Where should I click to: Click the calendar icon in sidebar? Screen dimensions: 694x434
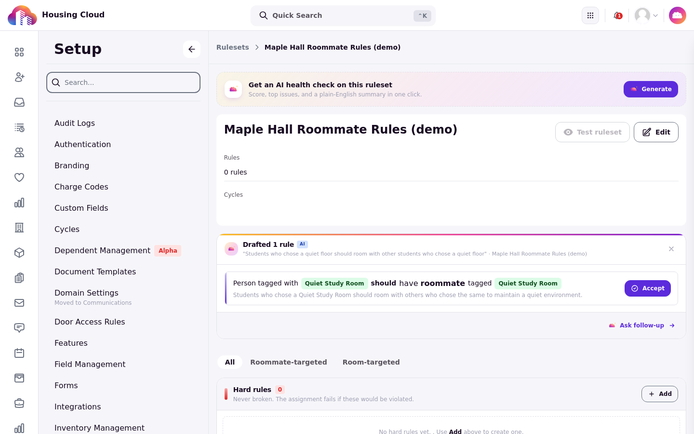[19, 353]
